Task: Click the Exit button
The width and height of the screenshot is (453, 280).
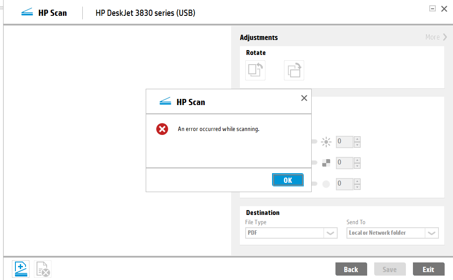Action: pyautogui.click(x=428, y=269)
